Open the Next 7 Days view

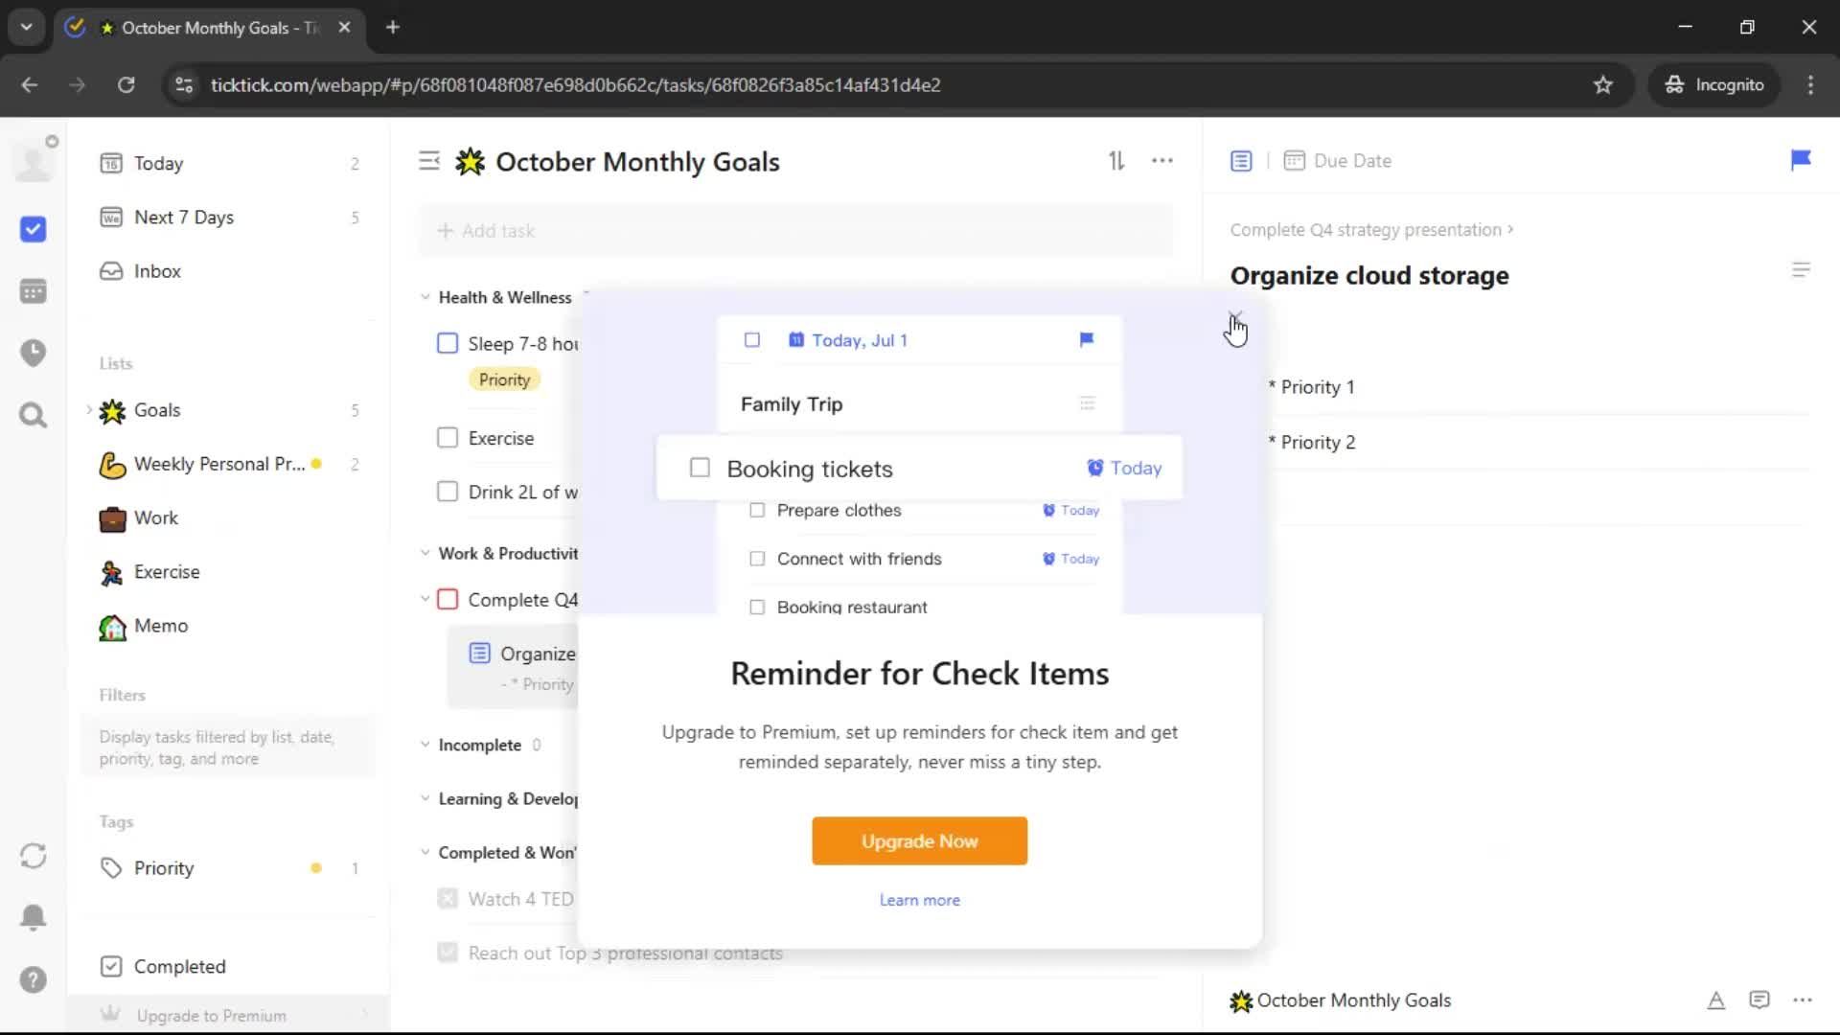click(183, 218)
